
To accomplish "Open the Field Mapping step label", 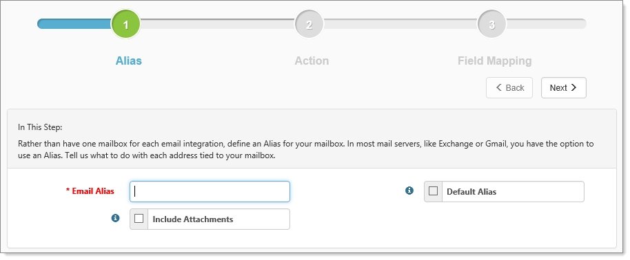I will pyautogui.click(x=495, y=61).
